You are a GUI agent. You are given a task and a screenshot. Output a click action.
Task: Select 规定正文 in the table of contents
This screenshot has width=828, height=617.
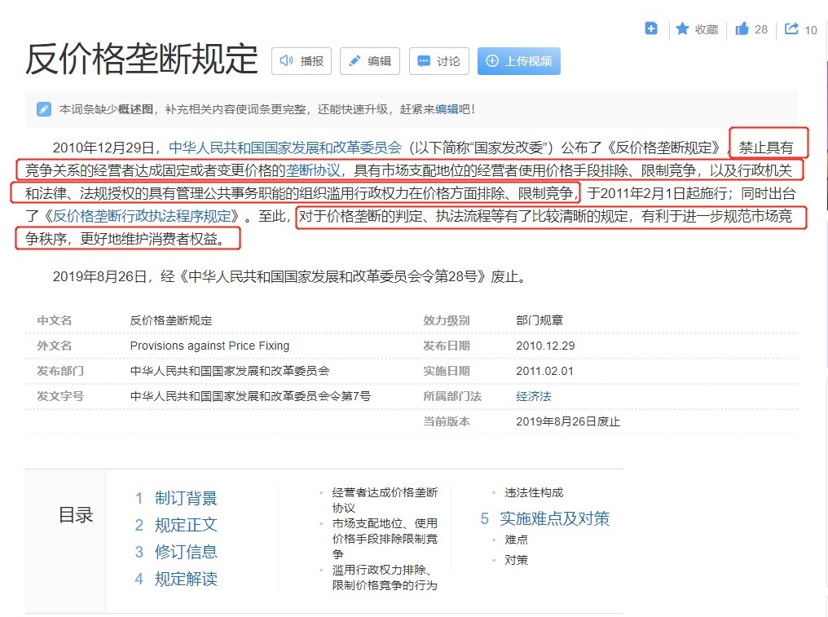tap(187, 525)
